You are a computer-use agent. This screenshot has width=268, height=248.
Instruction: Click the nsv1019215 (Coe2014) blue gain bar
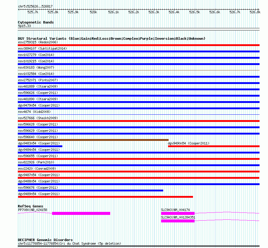[x=139, y=64]
